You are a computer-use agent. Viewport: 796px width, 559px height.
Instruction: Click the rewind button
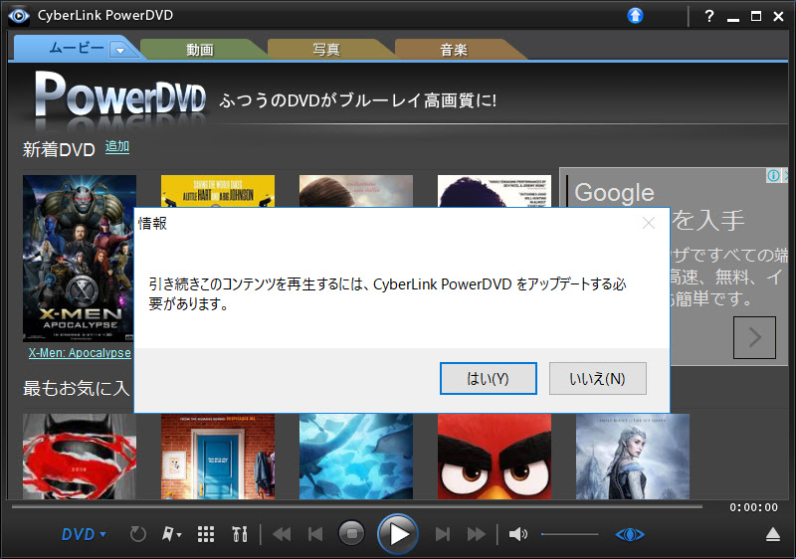(282, 534)
